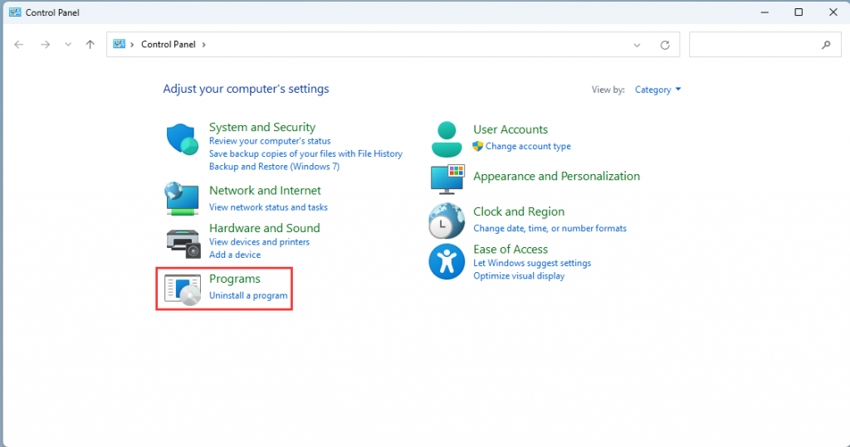This screenshot has height=447, width=850.
Task: Minimize the Control Panel window
Action: click(765, 12)
